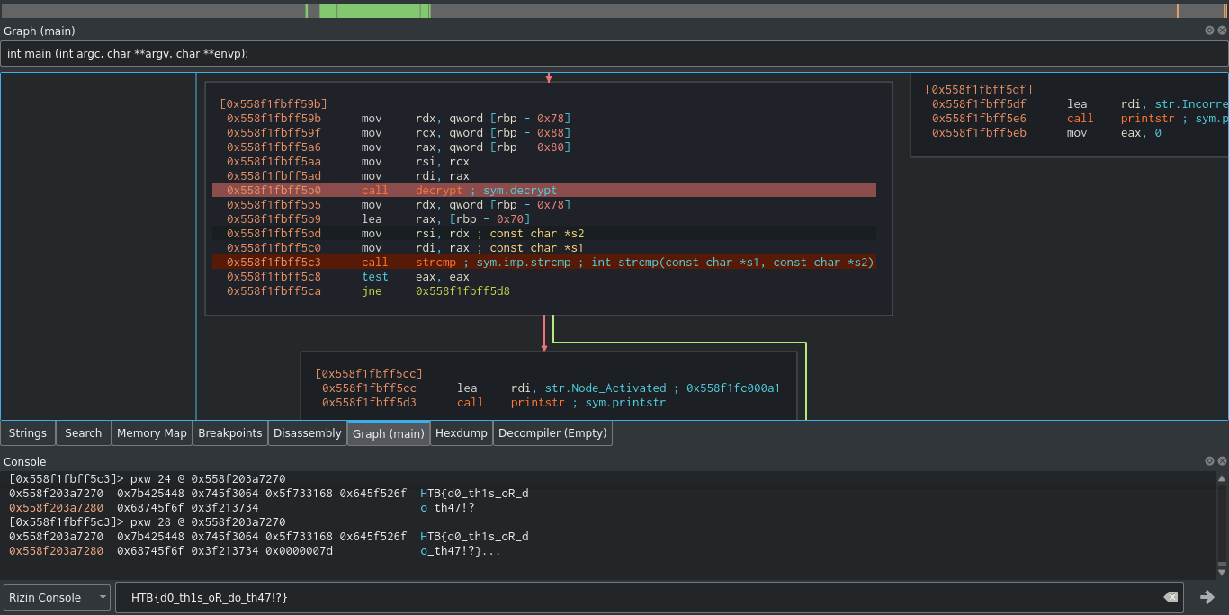Screen dimensions: 1229x615
Task: Select the Memory Map tab
Action: (x=151, y=433)
